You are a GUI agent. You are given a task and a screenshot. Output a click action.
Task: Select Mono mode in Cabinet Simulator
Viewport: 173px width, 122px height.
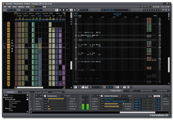pyautogui.click(x=150, y=96)
